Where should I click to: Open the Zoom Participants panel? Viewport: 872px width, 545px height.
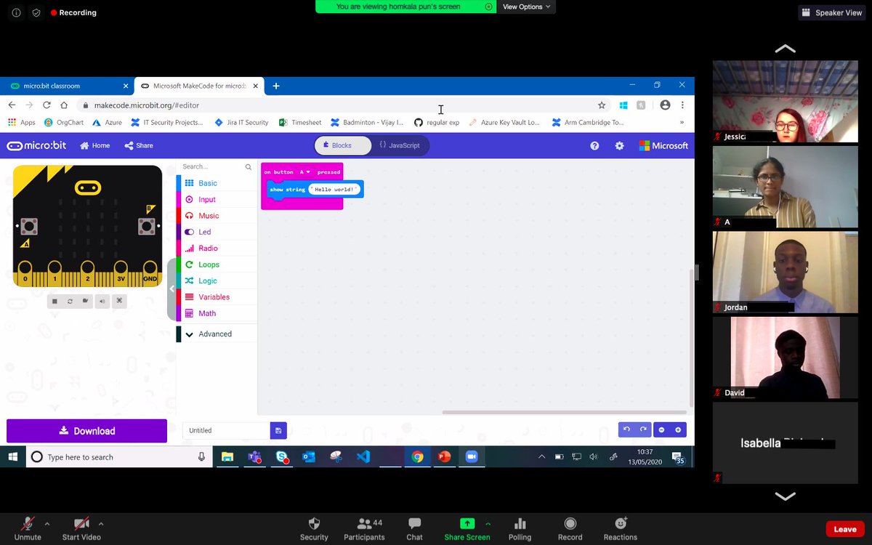pyautogui.click(x=364, y=528)
